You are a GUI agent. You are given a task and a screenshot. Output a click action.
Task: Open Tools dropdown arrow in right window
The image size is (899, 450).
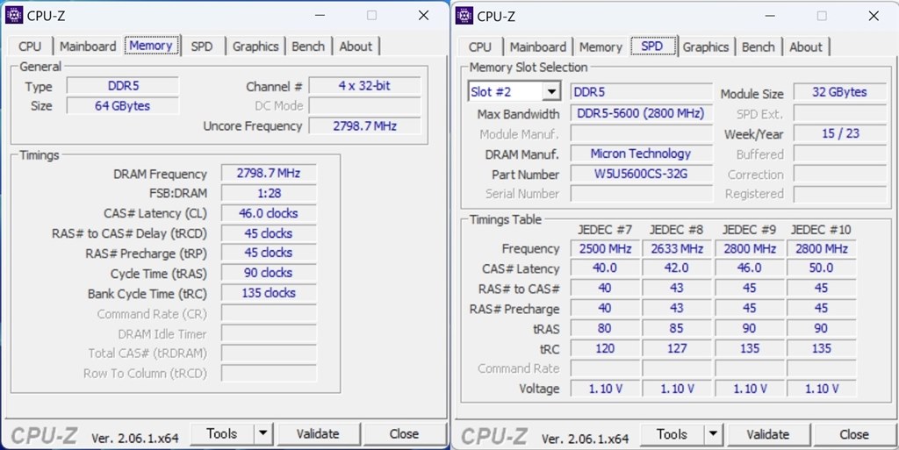coord(714,434)
